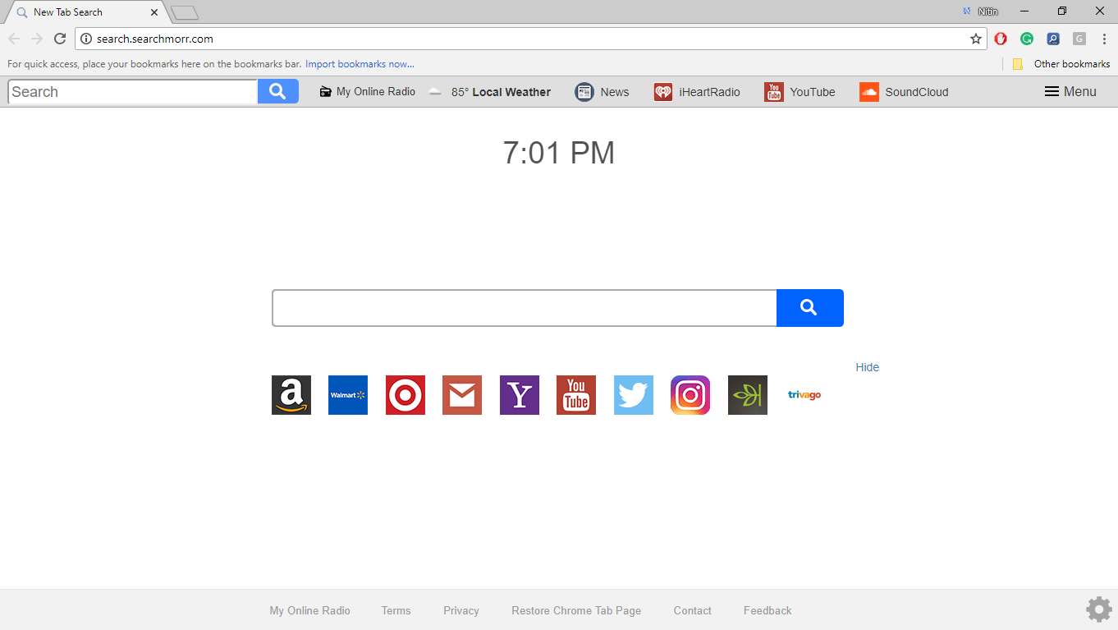
Task: Bookmark this page with the star icon
Action: (x=976, y=39)
